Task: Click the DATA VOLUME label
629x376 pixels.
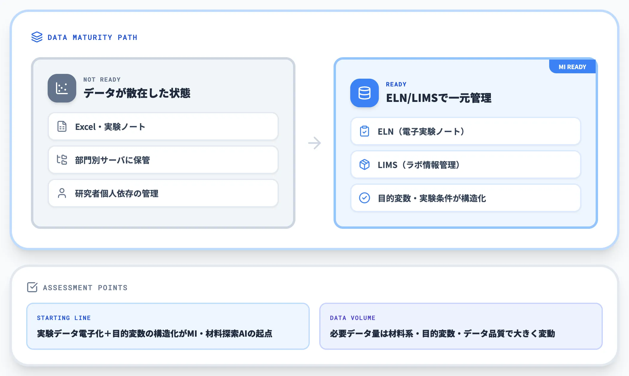Action: 353,318
